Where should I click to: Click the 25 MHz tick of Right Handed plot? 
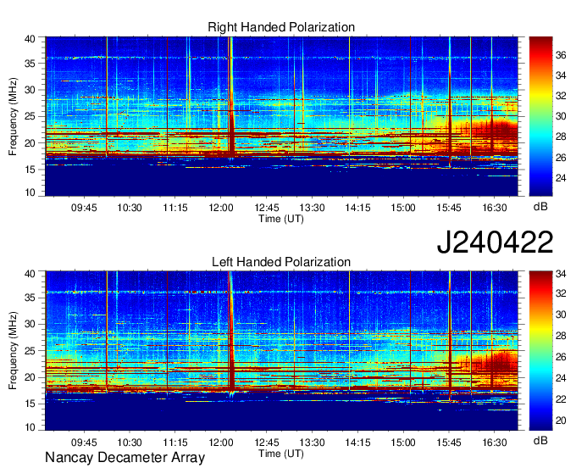[30, 116]
